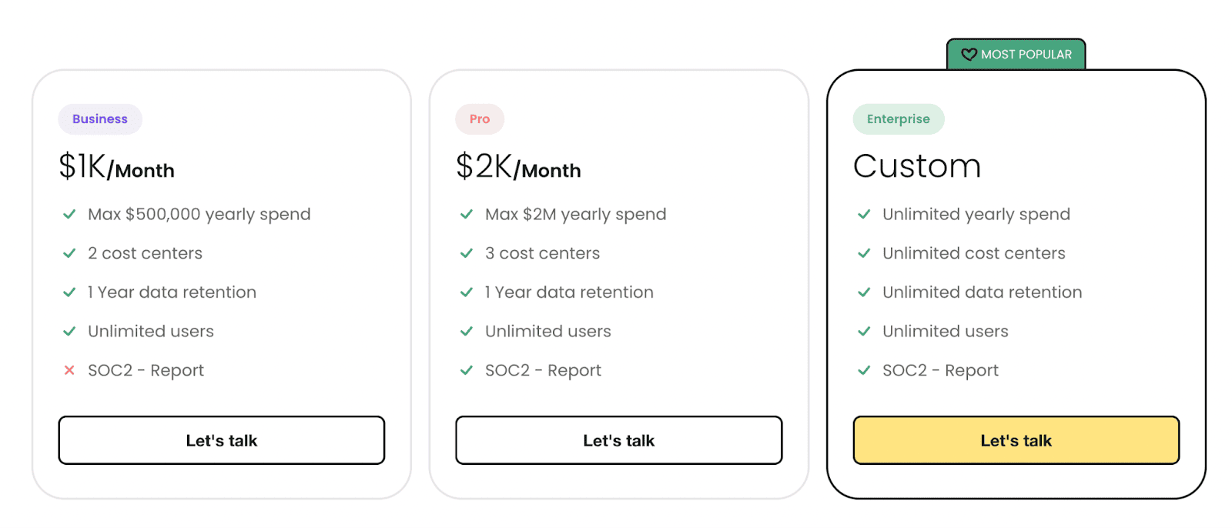
Task: Click checkmark next to Unlimited cost centers
Action: pyautogui.click(x=864, y=253)
